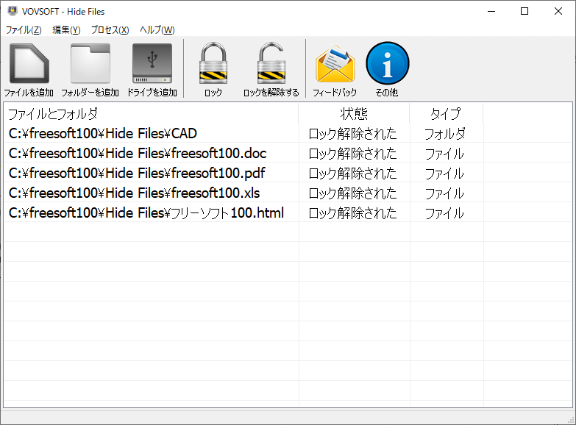Screen dimensions: 576x425
Task: Click the Add Drive (ドライブを追加) USB icon
Action: click(152, 63)
